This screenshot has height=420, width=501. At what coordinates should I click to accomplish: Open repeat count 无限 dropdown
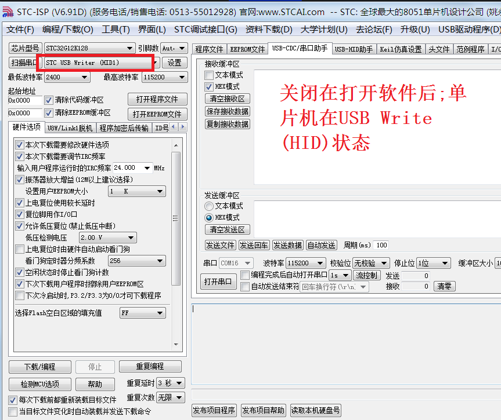(x=171, y=397)
